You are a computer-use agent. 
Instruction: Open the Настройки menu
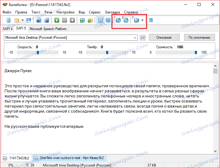(65, 12)
